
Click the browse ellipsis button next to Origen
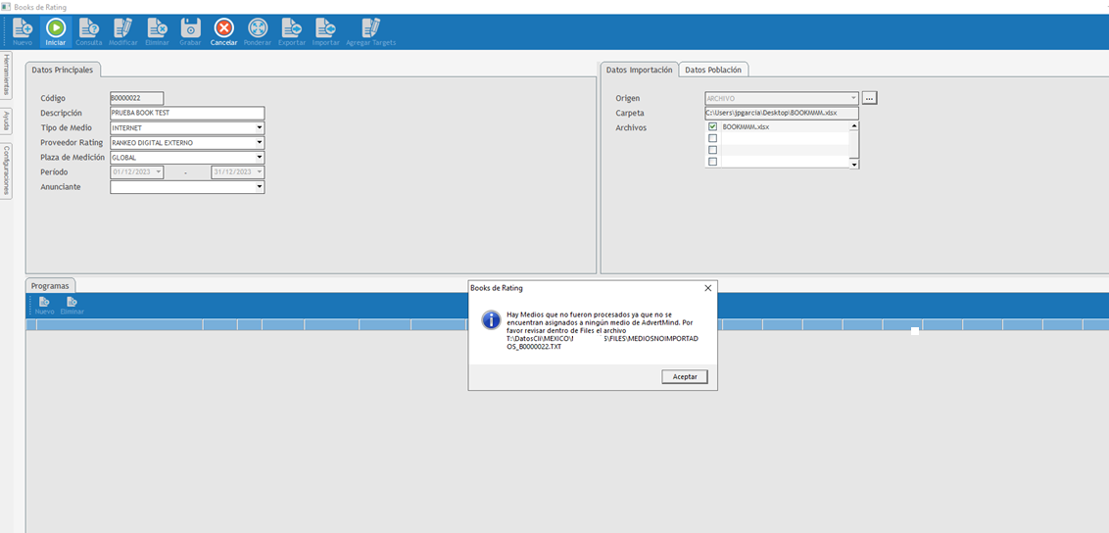[x=869, y=98]
